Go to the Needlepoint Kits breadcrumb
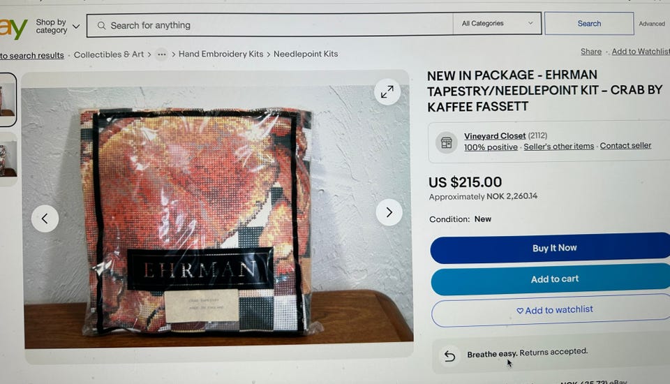This screenshot has height=384, width=670. pos(306,54)
